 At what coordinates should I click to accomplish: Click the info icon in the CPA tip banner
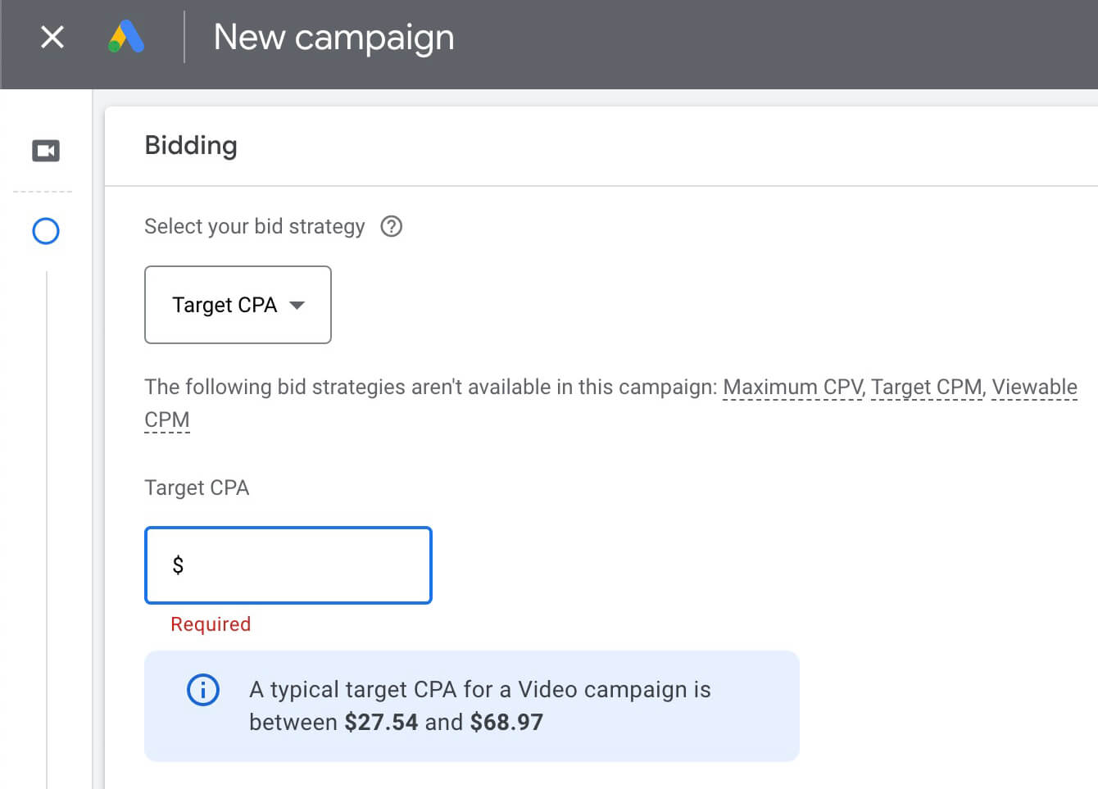(x=202, y=690)
